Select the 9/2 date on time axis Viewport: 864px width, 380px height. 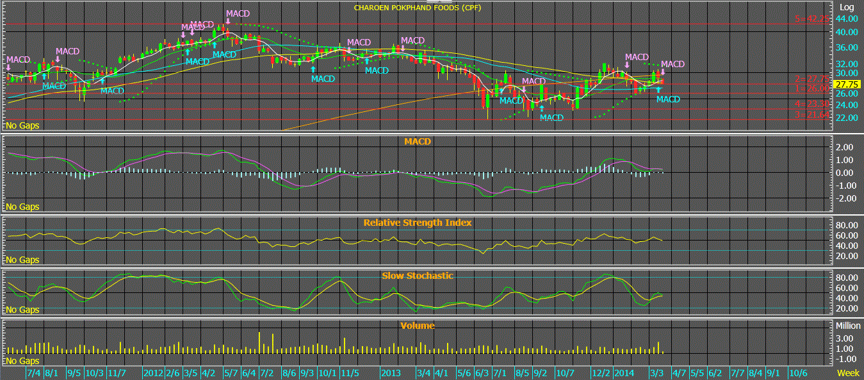coord(540,372)
